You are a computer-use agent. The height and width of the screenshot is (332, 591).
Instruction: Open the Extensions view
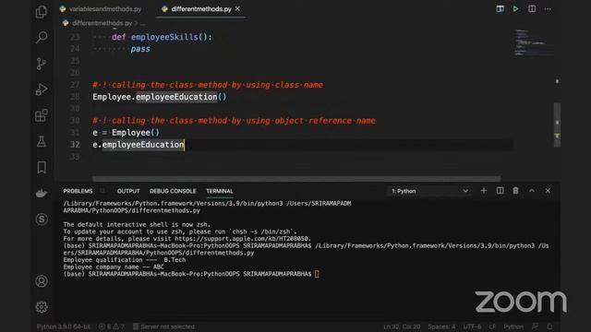41,115
